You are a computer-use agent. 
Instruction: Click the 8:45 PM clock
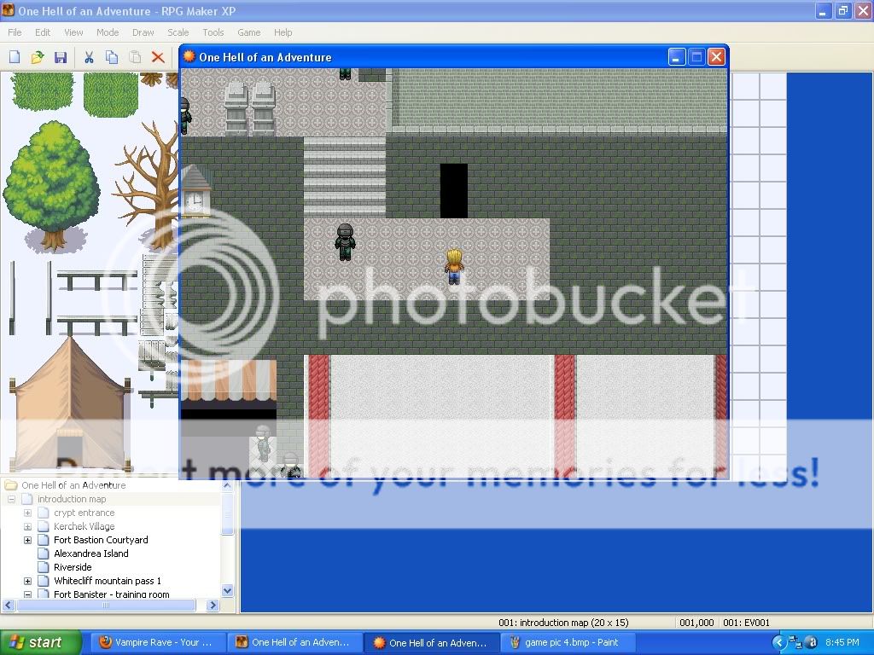click(842, 643)
